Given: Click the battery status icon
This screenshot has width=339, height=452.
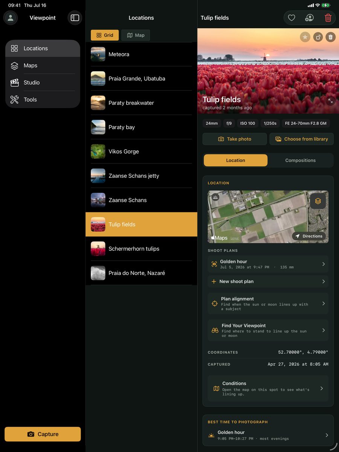Looking at the screenshot, I should tap(326, 5).
